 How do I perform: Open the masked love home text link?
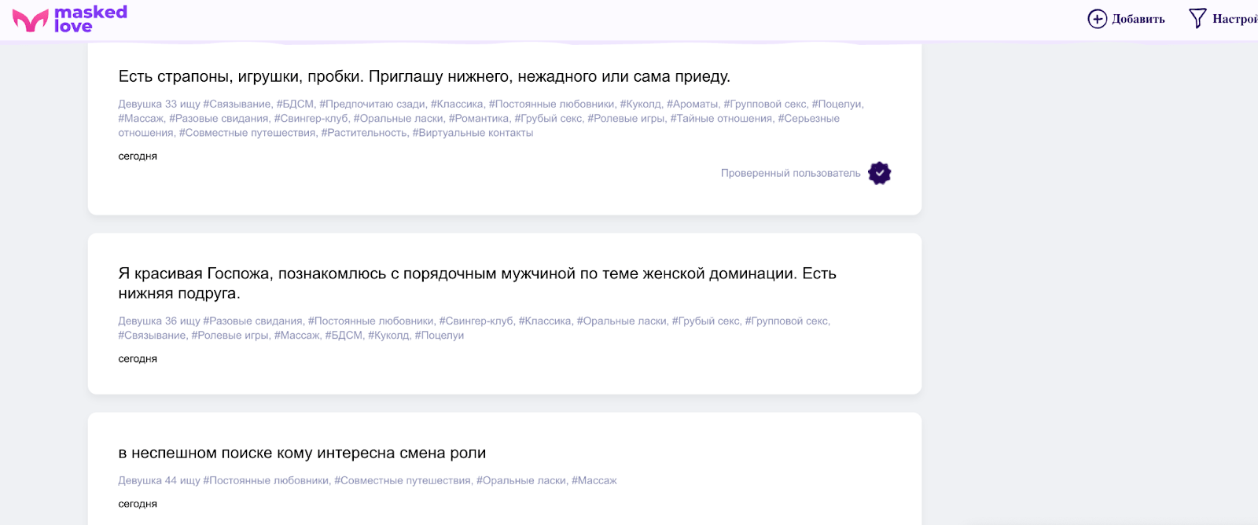click(x=90, y=19)
